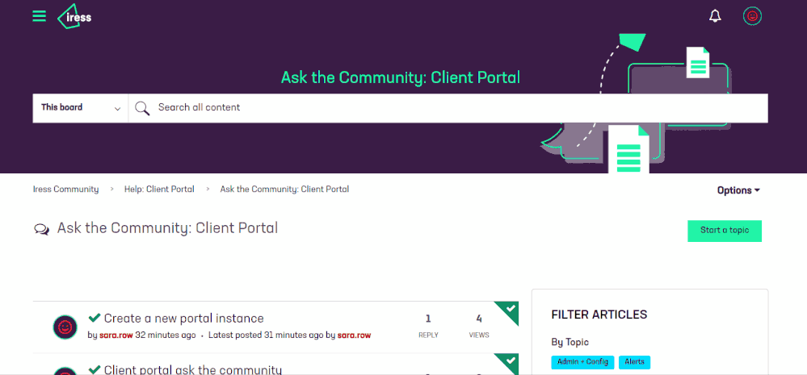Filter by Alerts topic tag
Image resolution: width=807 pixels, height=375 pixels.
click(x=634, y=361)
